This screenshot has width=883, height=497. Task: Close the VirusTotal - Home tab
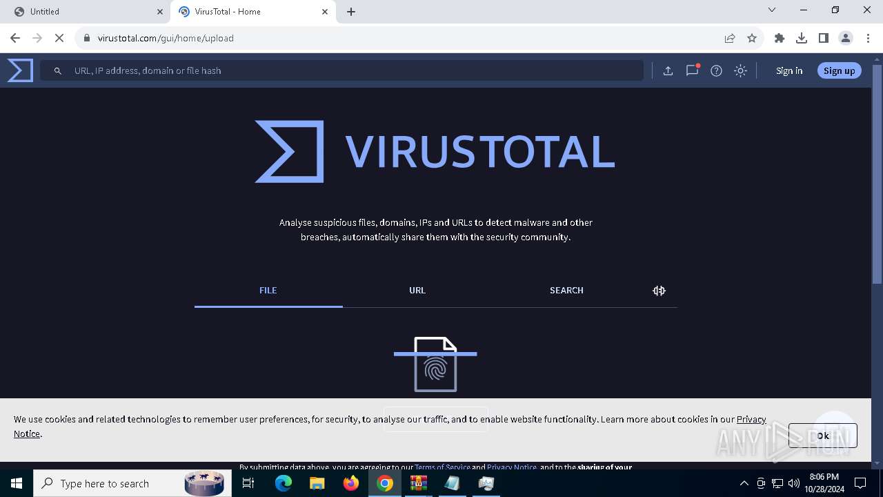pyautogui.click(x=325, y=12)
